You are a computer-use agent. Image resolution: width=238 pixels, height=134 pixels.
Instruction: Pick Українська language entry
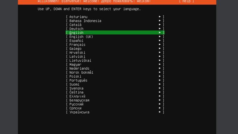coord(115,112)
